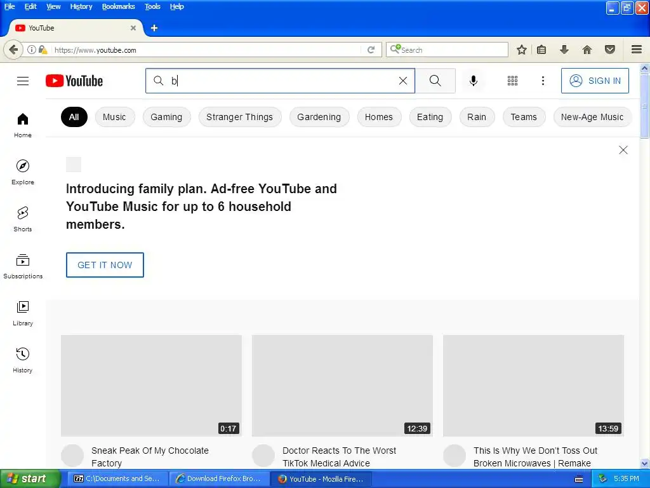
Task: Bookmark this page with star icon
Action: [x=522, y=50]
